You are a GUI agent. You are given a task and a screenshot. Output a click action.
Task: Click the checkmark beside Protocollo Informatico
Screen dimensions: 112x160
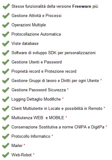pos(6,136)
